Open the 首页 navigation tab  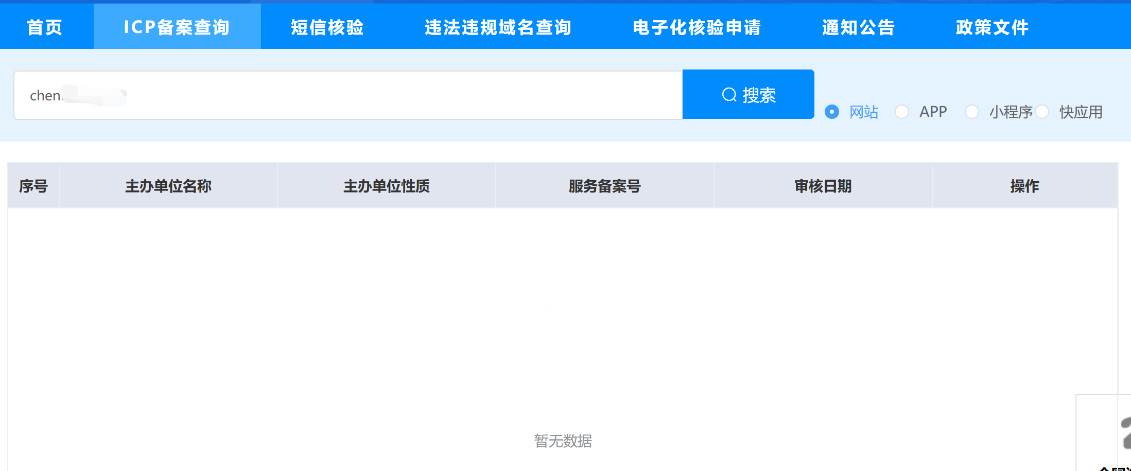pyautogui.click(x=45, y=27)
